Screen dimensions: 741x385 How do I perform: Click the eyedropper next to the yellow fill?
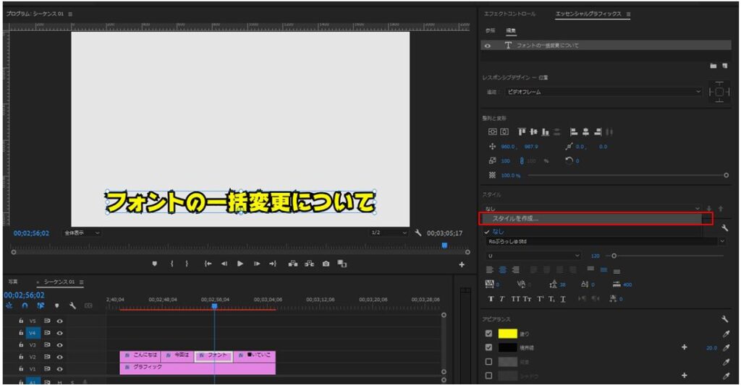pos(725,334)
